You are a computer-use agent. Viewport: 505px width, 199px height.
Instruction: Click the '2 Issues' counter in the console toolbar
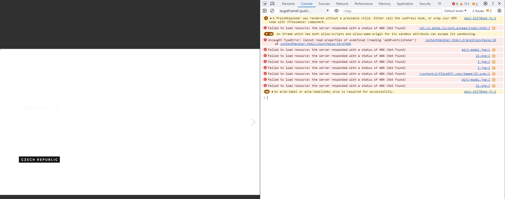[482, 11]
